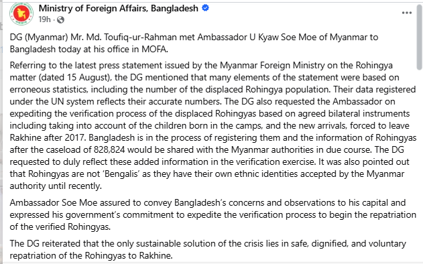Open the post's 19h timestamp link
Viewport: 423px width, 264px height.
coord(44,19)
